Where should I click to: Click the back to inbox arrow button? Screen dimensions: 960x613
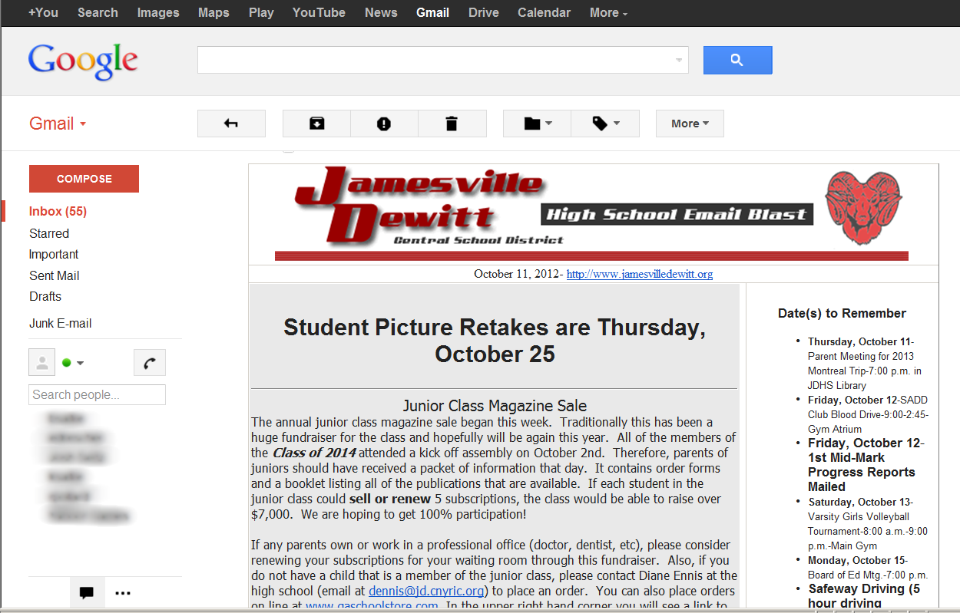(x=231, y=124)
